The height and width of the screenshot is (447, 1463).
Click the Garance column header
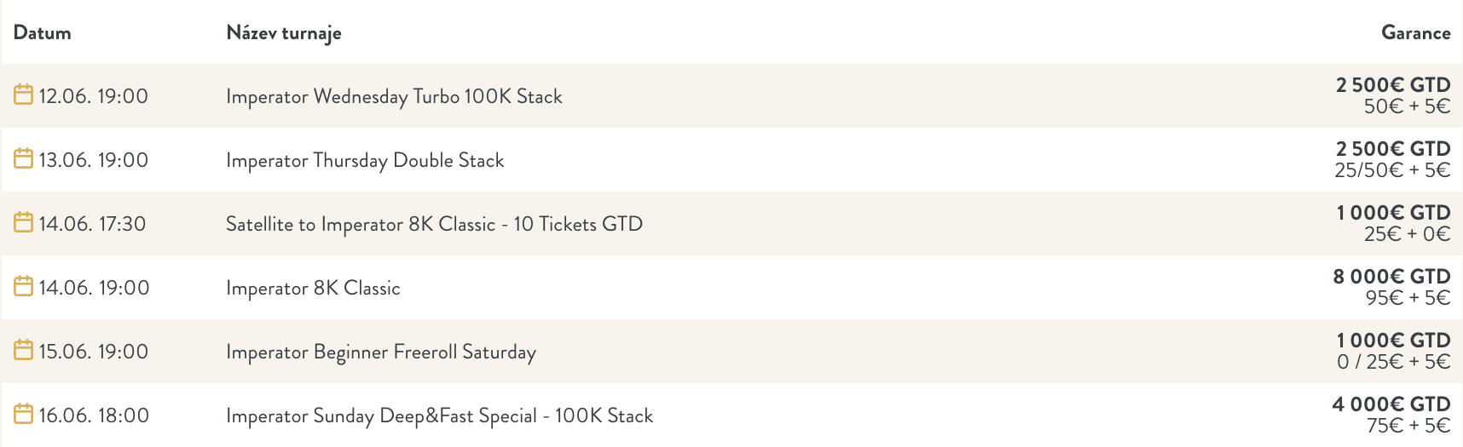pyautogui.click(x=1416, y=33)
